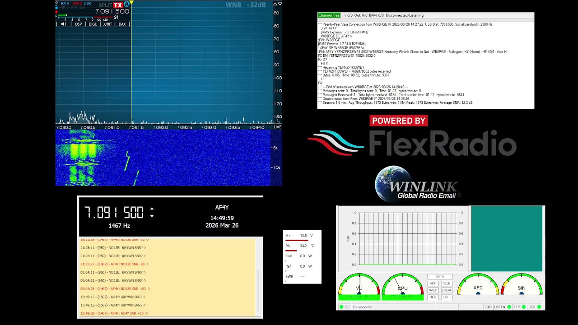Viewport: 578px width, 325px height.
Task: Click the teal VARA waterfall panel
Action: 507,238
